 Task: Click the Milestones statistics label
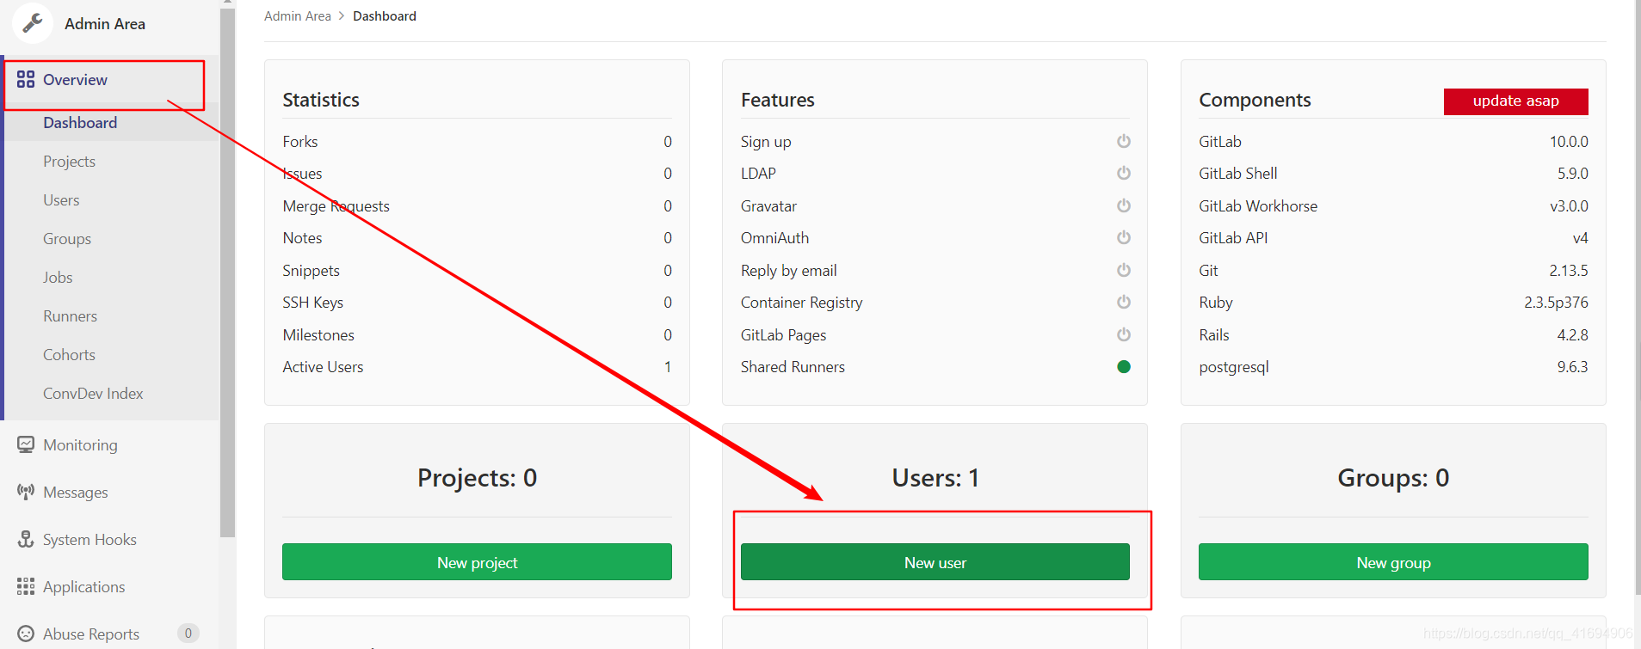318,335
